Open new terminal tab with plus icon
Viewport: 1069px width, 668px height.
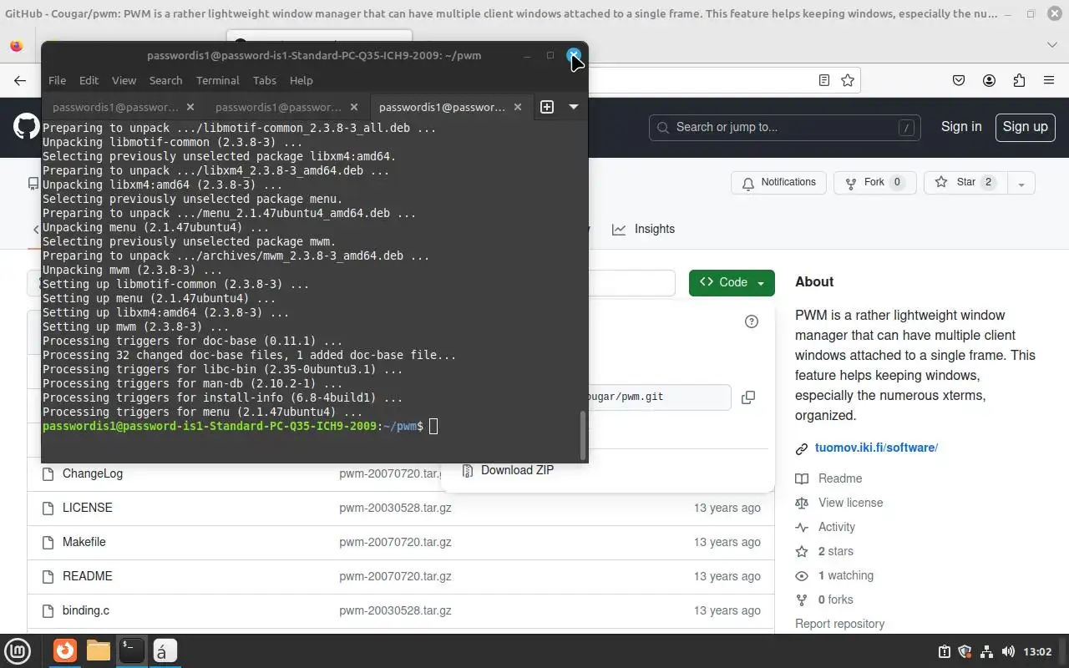click(x=547, y=107)
